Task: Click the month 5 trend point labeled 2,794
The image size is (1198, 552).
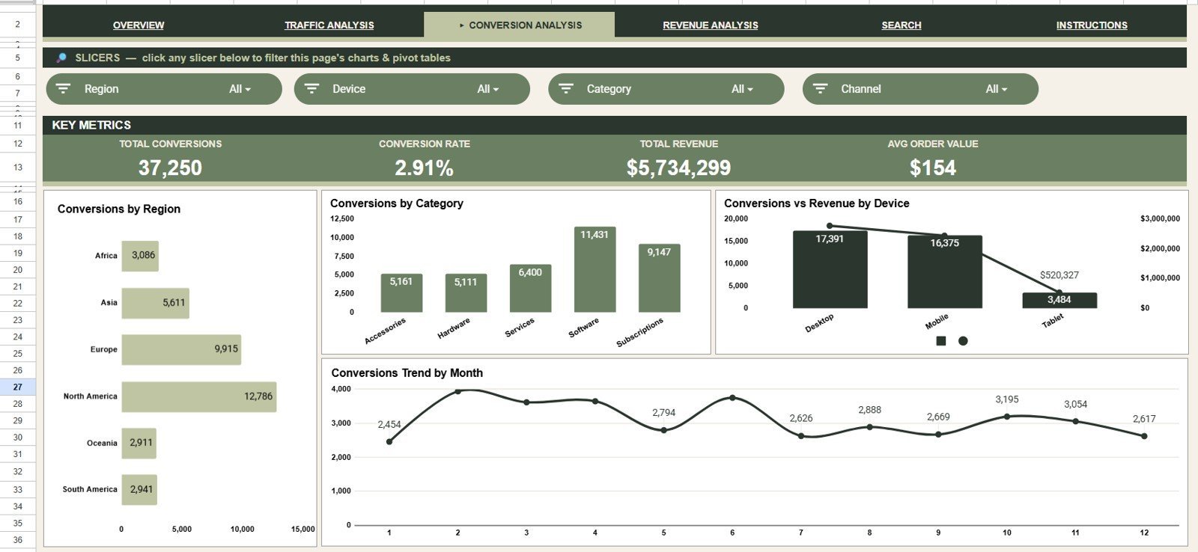Action: click(663, 430)
